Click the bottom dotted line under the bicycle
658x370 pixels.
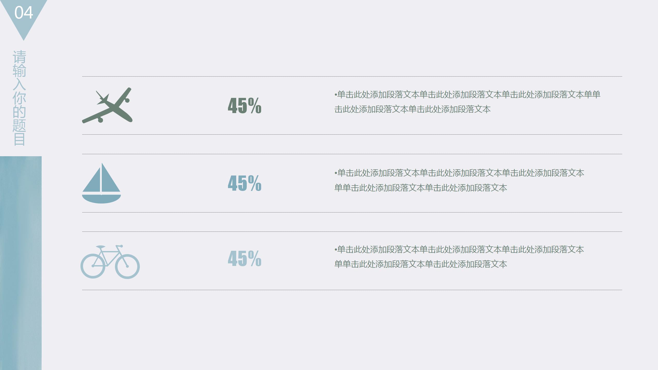point(352,290)
